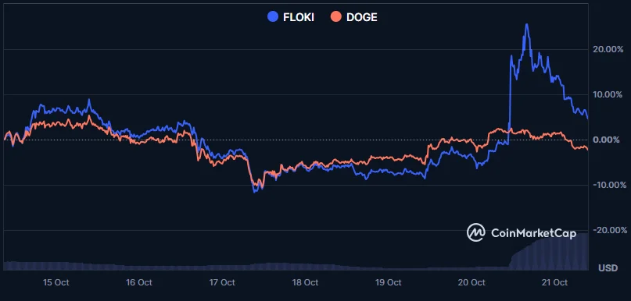Screen dimensions: 631x301
Task: Toggle the DOGE series in the legend
Action: click(353, 17)
